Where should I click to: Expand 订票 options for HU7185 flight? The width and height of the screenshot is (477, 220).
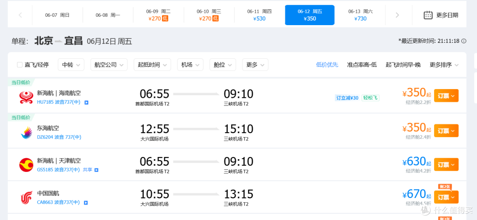point(446,96)
